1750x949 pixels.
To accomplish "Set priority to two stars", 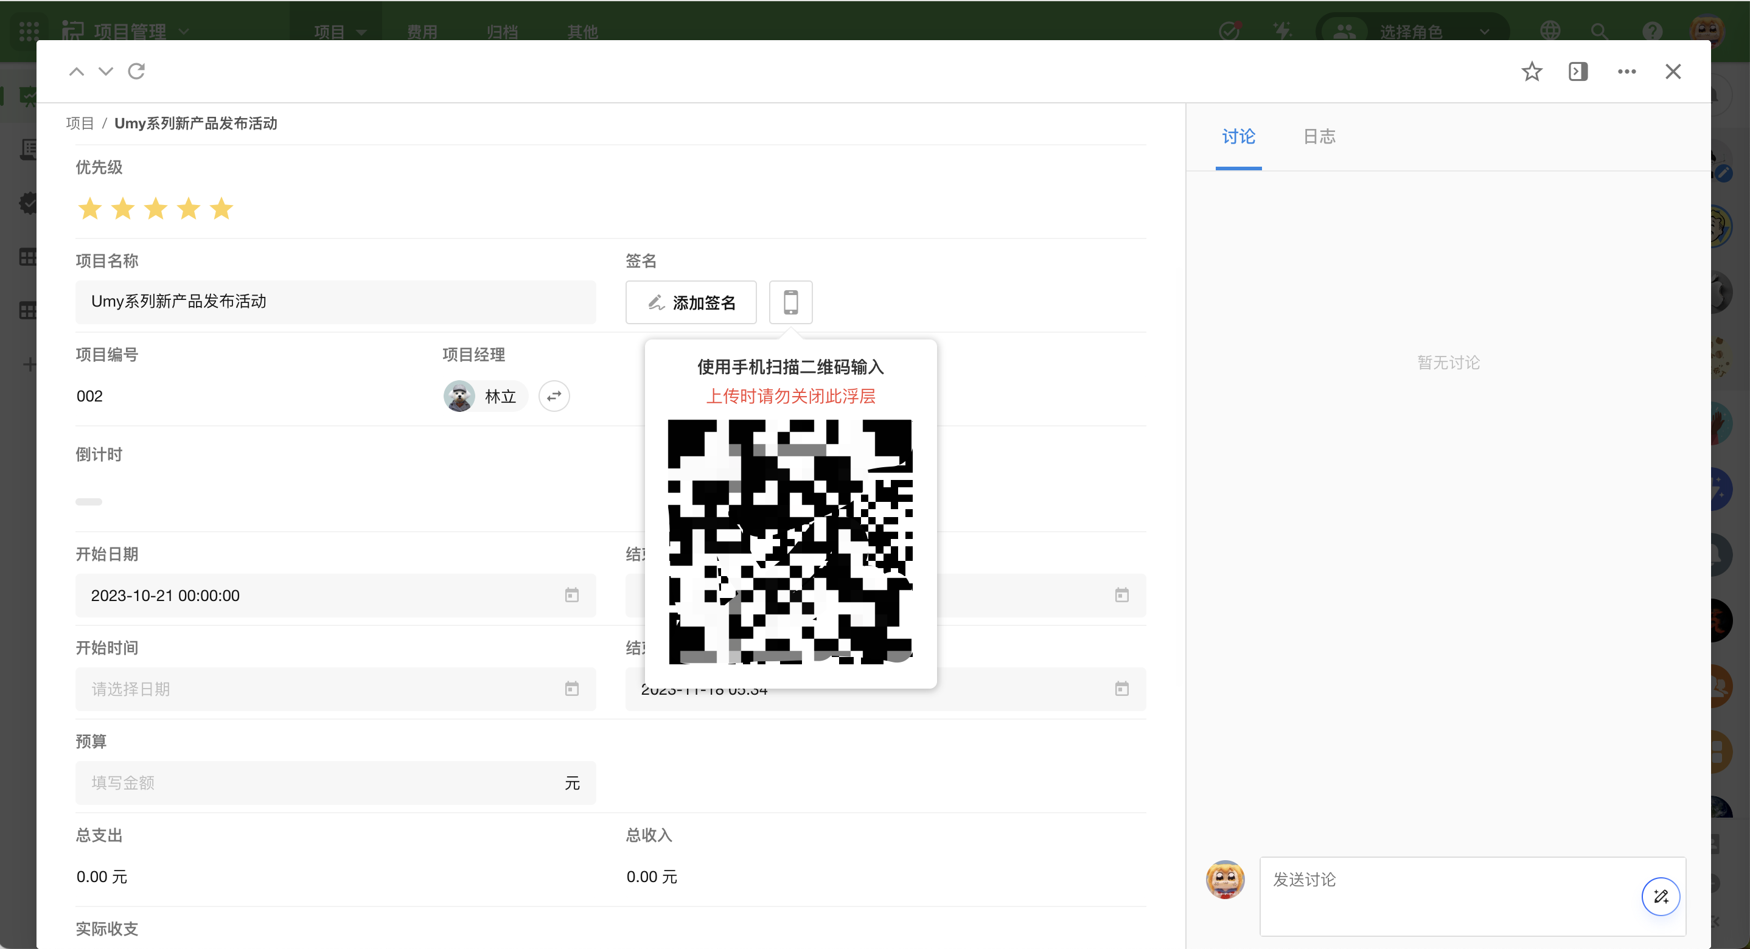I will click(x=123, y=209).
